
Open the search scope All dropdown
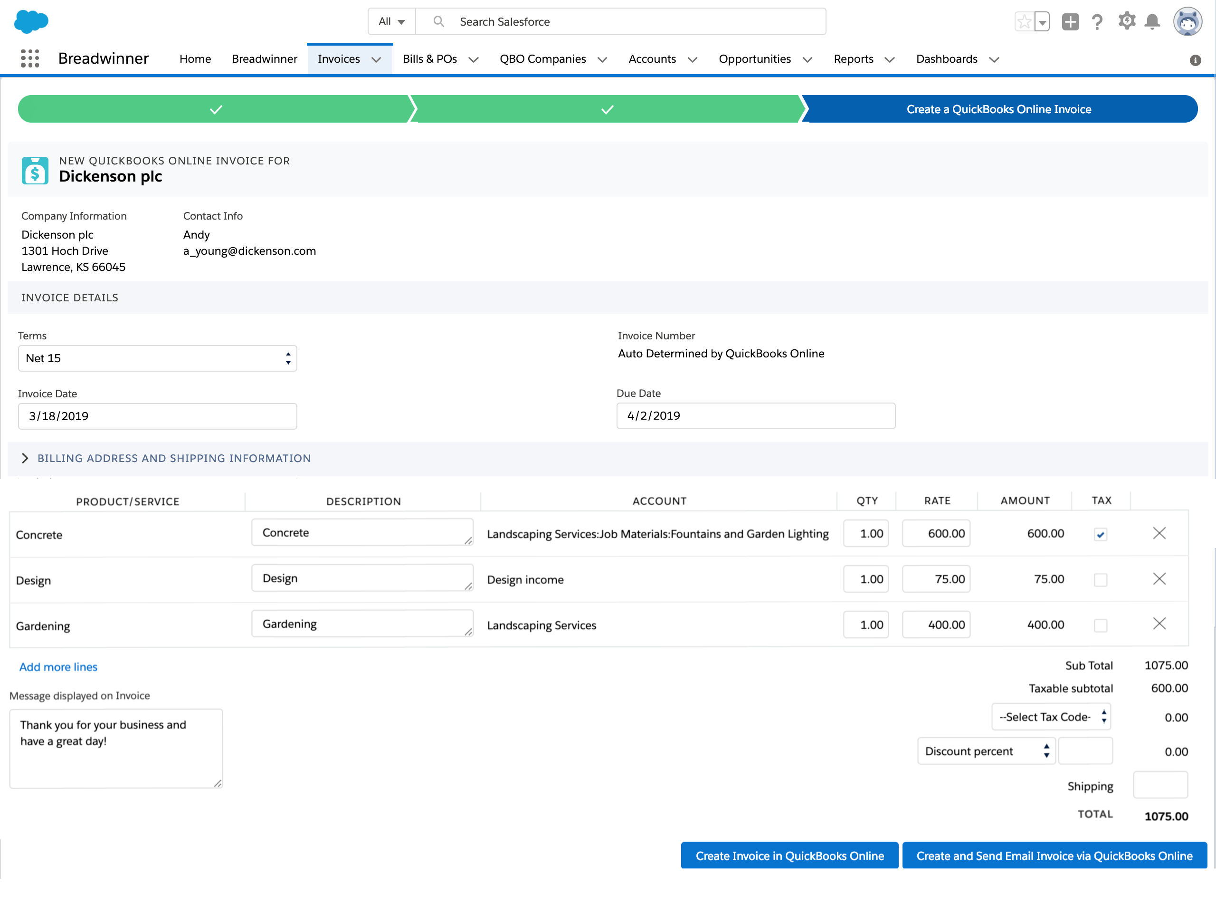391,21
